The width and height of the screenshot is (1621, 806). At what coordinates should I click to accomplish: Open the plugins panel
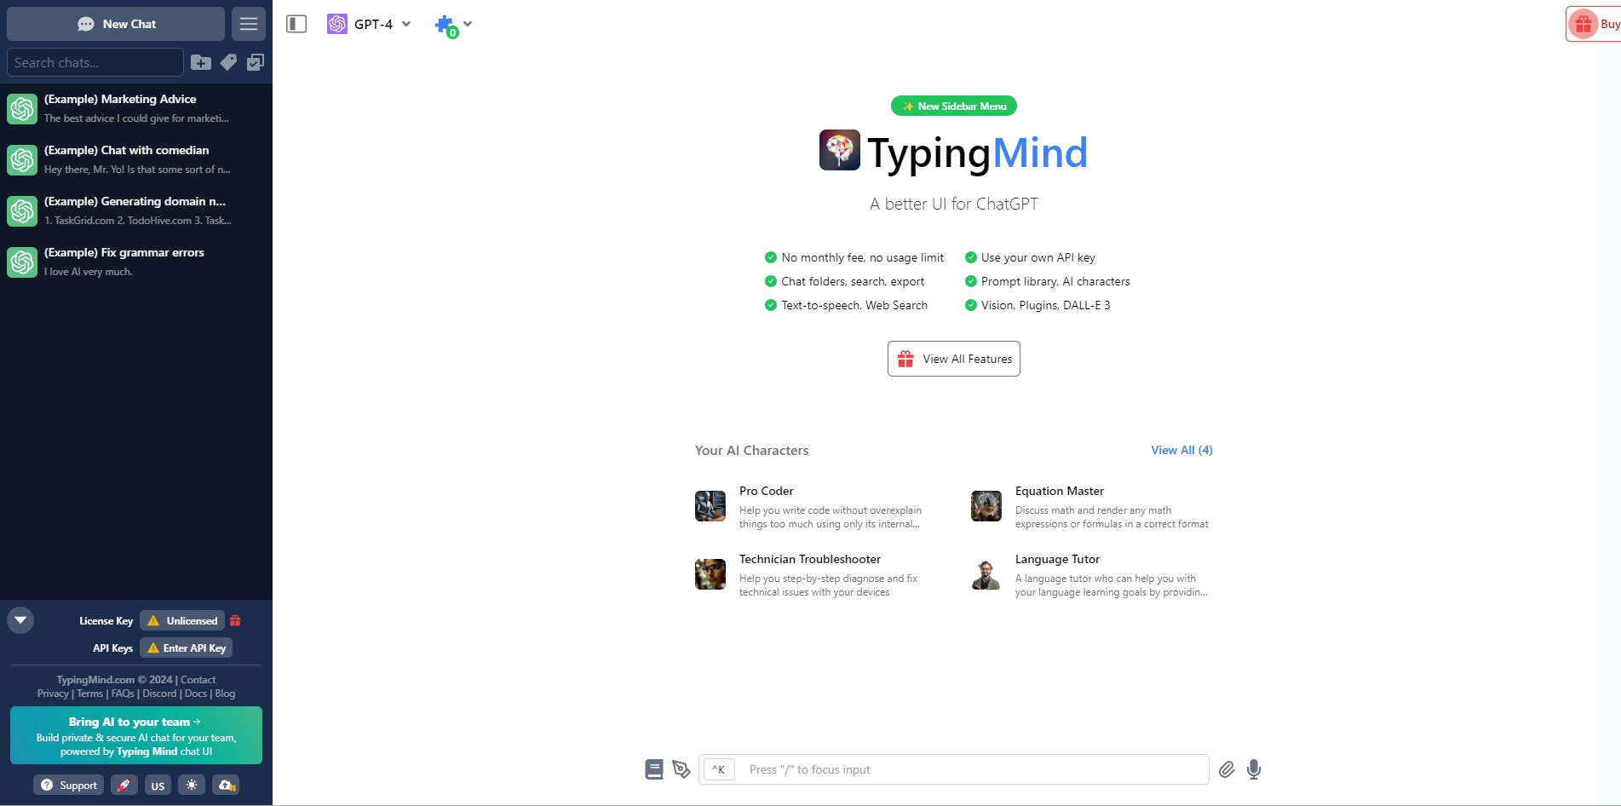pyautogui.click(x=445, y=24)
